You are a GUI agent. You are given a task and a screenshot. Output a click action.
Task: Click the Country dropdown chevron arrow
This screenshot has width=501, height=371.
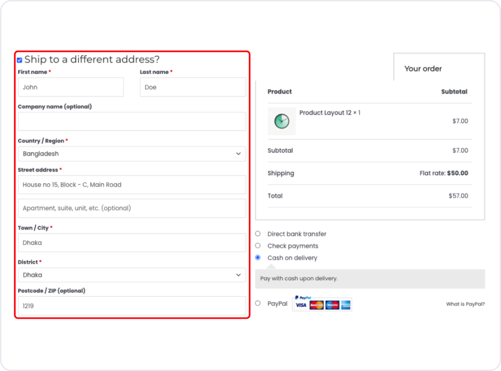tap(238, 154)
